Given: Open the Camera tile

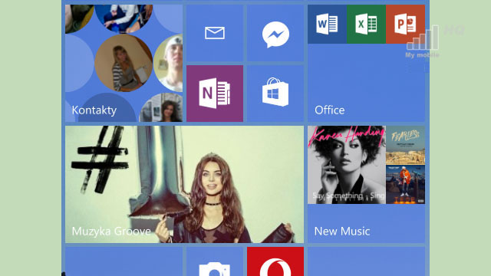Looking at the screenshot, I should 215,261.
